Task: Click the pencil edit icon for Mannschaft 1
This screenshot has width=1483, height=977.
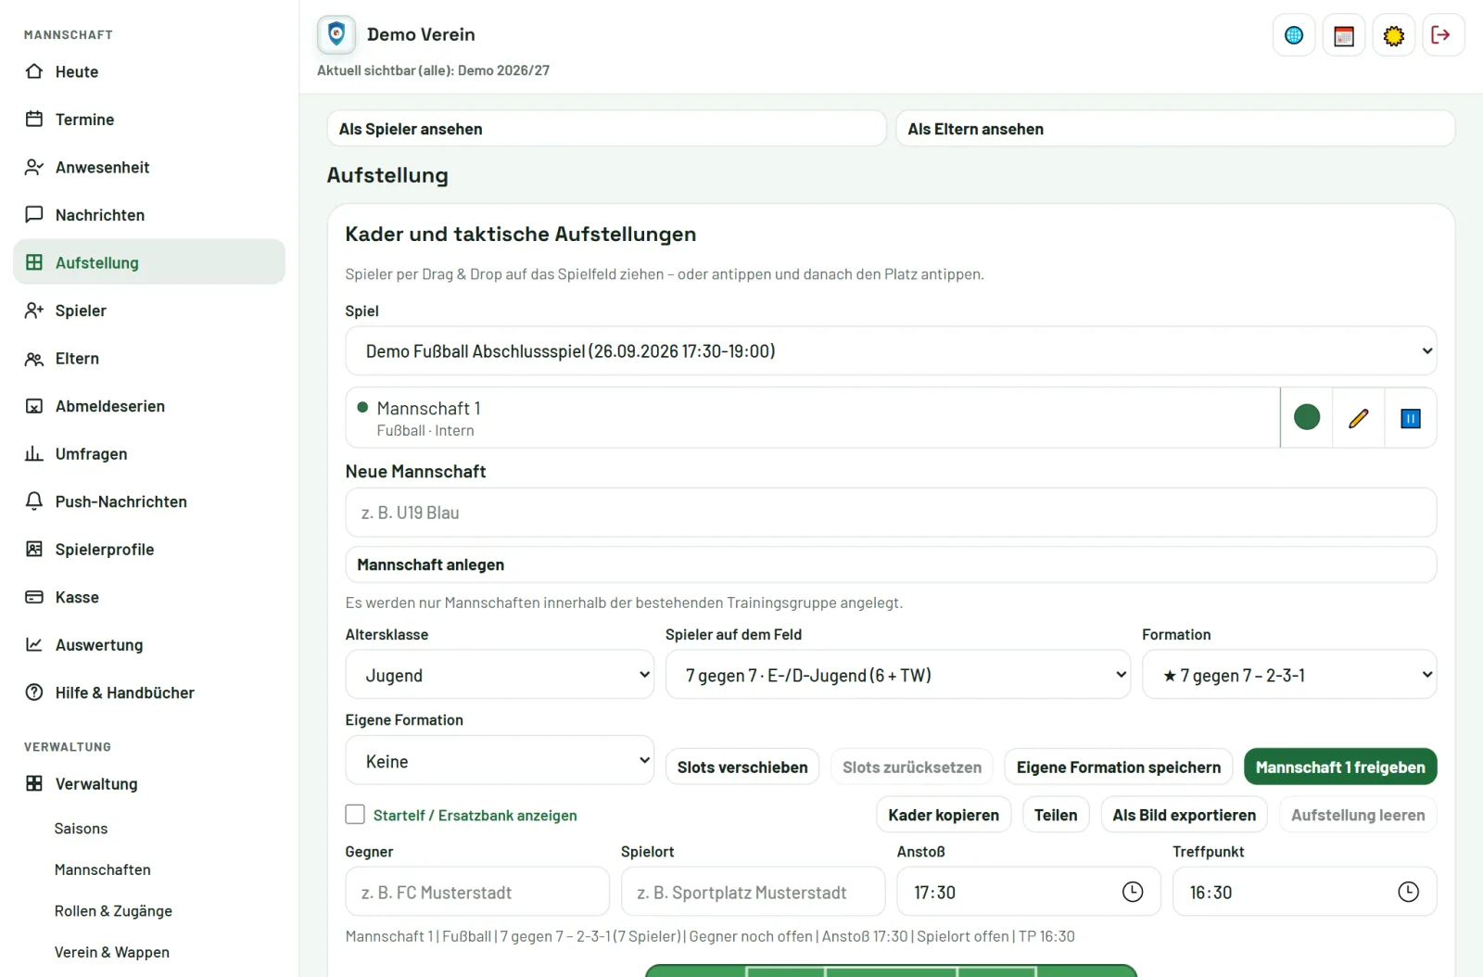Action: point(1359,418)
